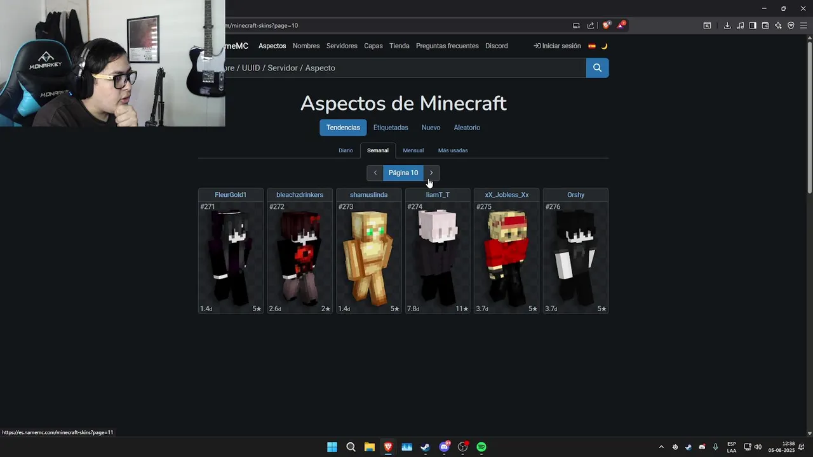Open Tienda in the site navbar
This screenshot has height=457, width=813.
[x=400, y=46]
